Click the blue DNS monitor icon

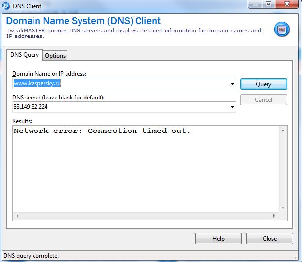[x=282, y=29]
